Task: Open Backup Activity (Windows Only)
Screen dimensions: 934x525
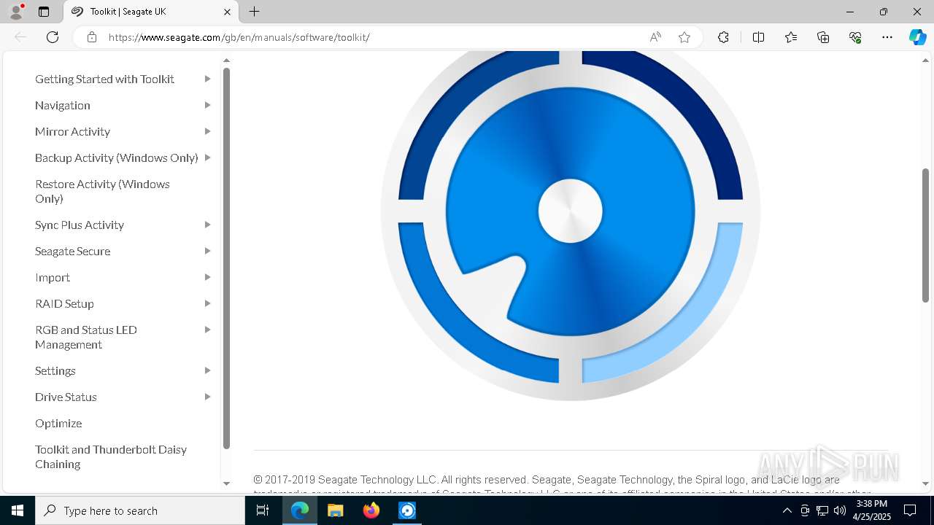Action: pyautogui.click(x=117, y=157)
